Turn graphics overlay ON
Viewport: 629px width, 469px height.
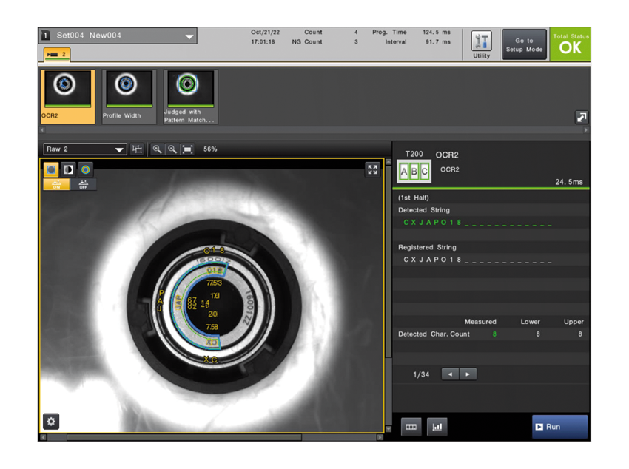tap(56, 184)
